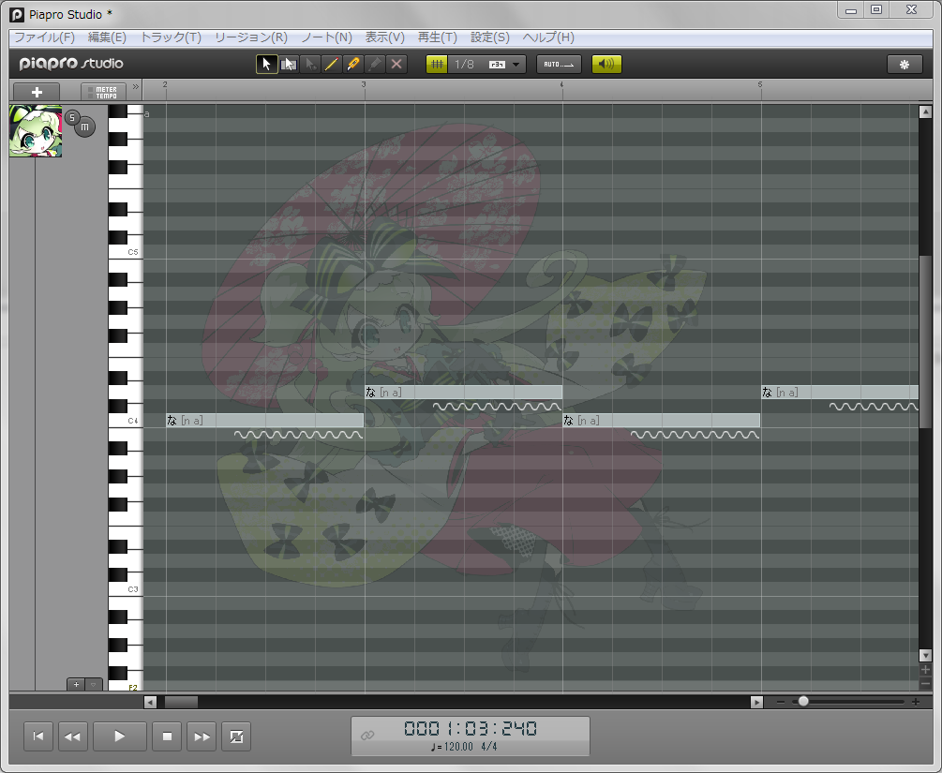
Task: Click the vertical scrollbar thumb
Action: click(925, 342)
